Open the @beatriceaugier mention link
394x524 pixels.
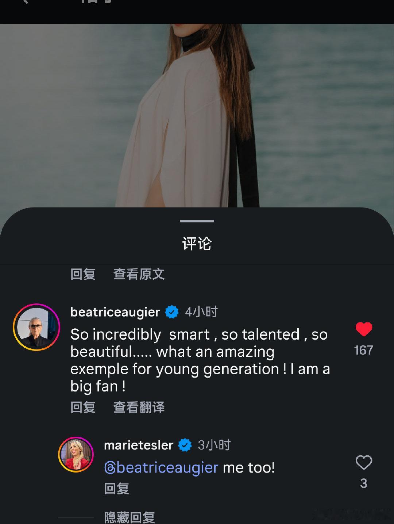[x=161, y=468]
